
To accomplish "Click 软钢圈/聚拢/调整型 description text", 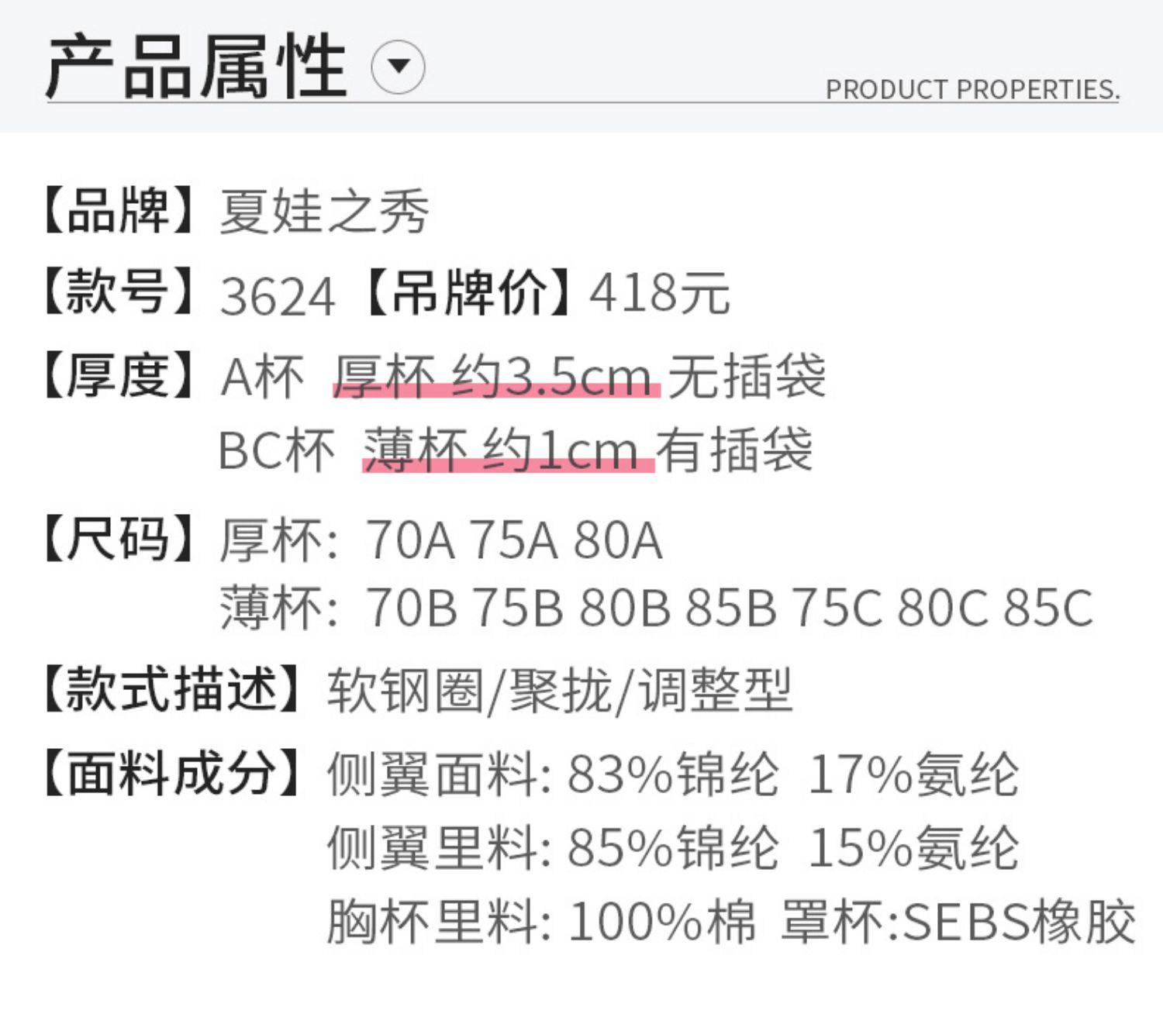I will (559, 690).
